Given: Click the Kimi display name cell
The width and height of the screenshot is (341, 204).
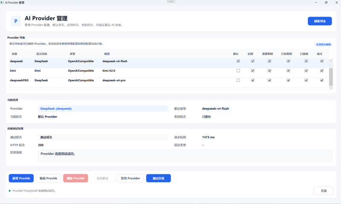Looking at the screenshot, I should (38, 71).
